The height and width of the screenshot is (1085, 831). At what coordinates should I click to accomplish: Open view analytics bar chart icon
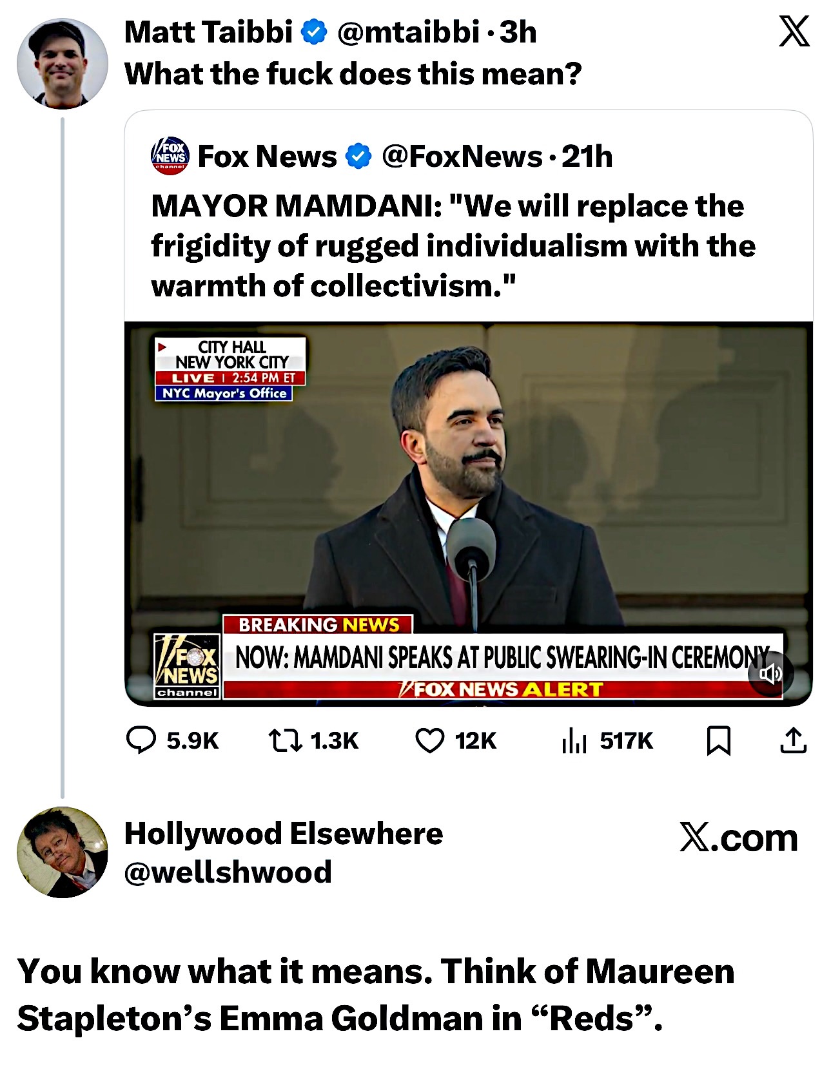574,740
